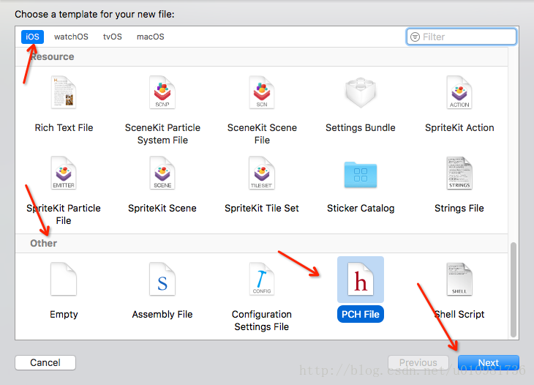Click the filter icon in search field

click(x=415, y=37)
